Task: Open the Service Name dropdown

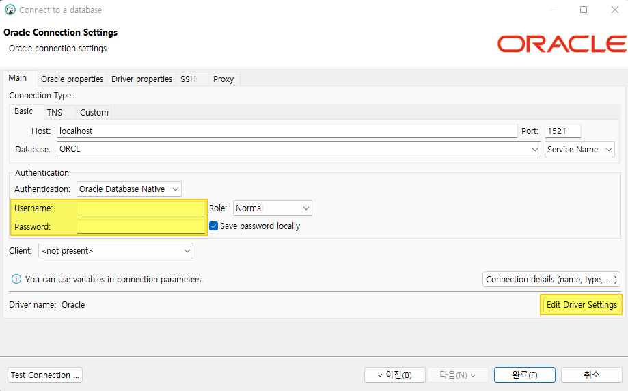Action: 579,149
